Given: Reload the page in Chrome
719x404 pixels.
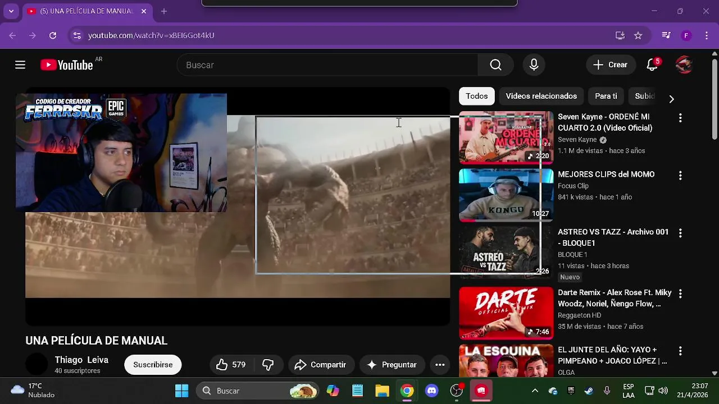Looking at the screenshot, I should click(53, 35).
